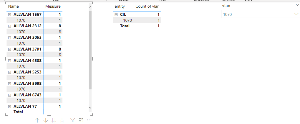Click the ALLVLAN 1567 label

point(27,14)
